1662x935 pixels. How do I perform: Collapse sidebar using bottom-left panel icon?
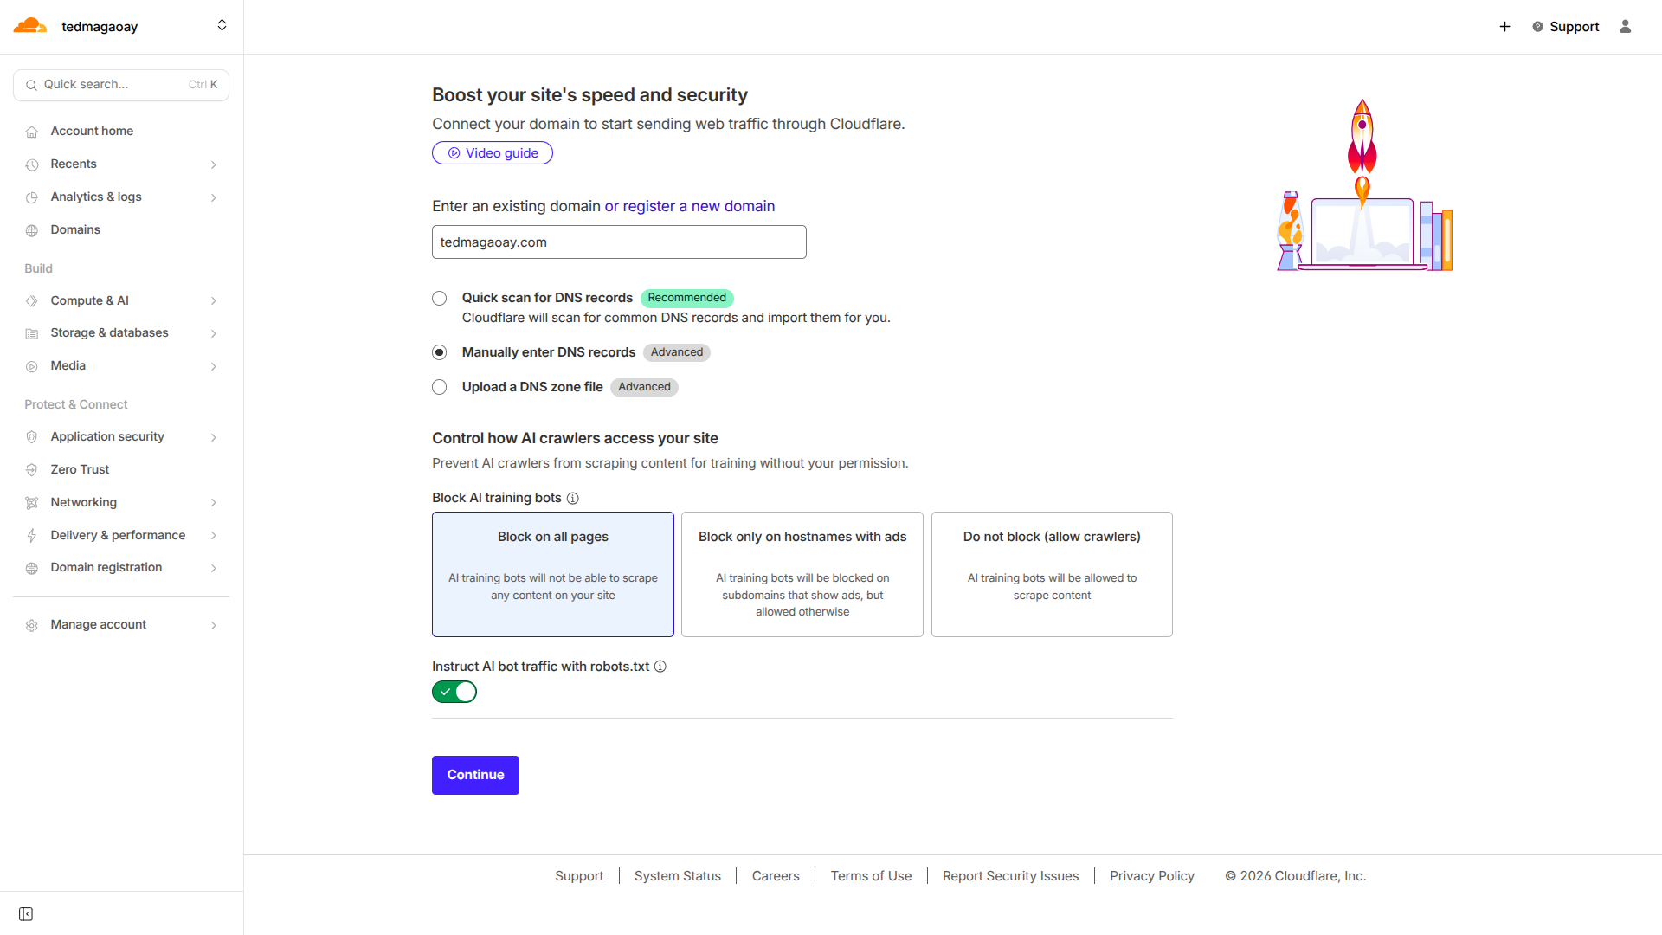[26, 914]
